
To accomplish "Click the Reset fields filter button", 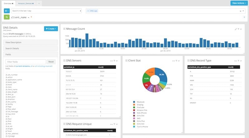I will [51, 62].
